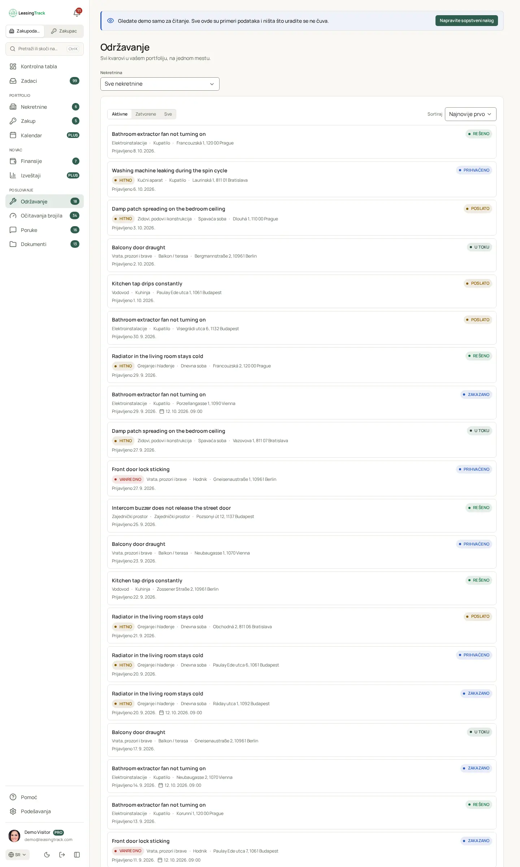The width and height of the screenshot is (520, 867).
Task: Log out with the exit icon
Action: coord(62,855)
